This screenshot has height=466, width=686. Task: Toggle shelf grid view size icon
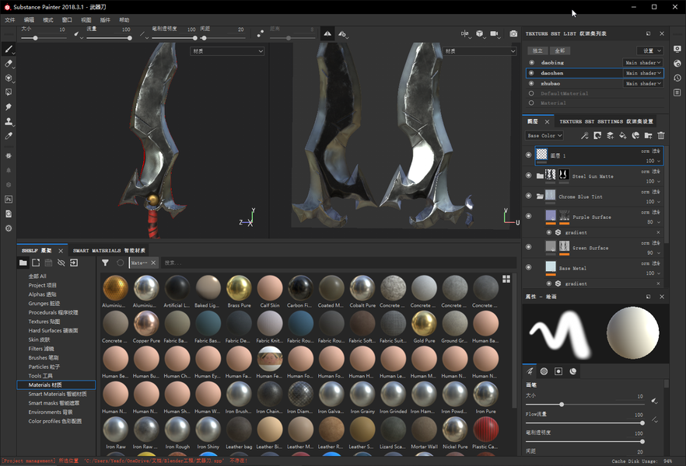pyautogui.click(x=506, y=279)
